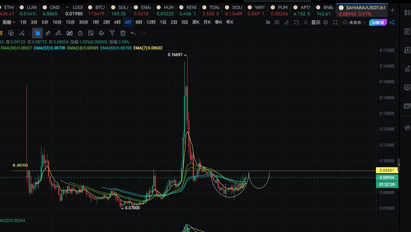Viewport: 411px width, 232px height.
Task: Switch to 30分 timeframe
Action: coord(83,22)
